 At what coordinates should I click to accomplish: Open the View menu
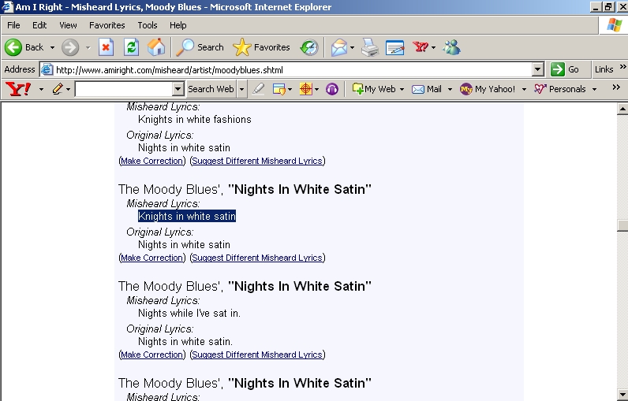coord(68,25)
